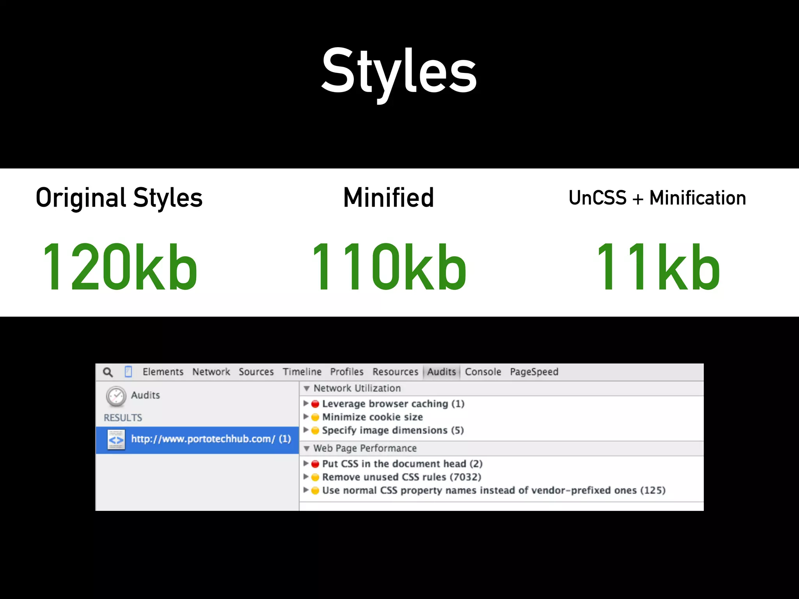This screenshot has height=599, width=799.
Task: Expand Leverage browser caching (1) arrow
Action: [x=306, y=403]
